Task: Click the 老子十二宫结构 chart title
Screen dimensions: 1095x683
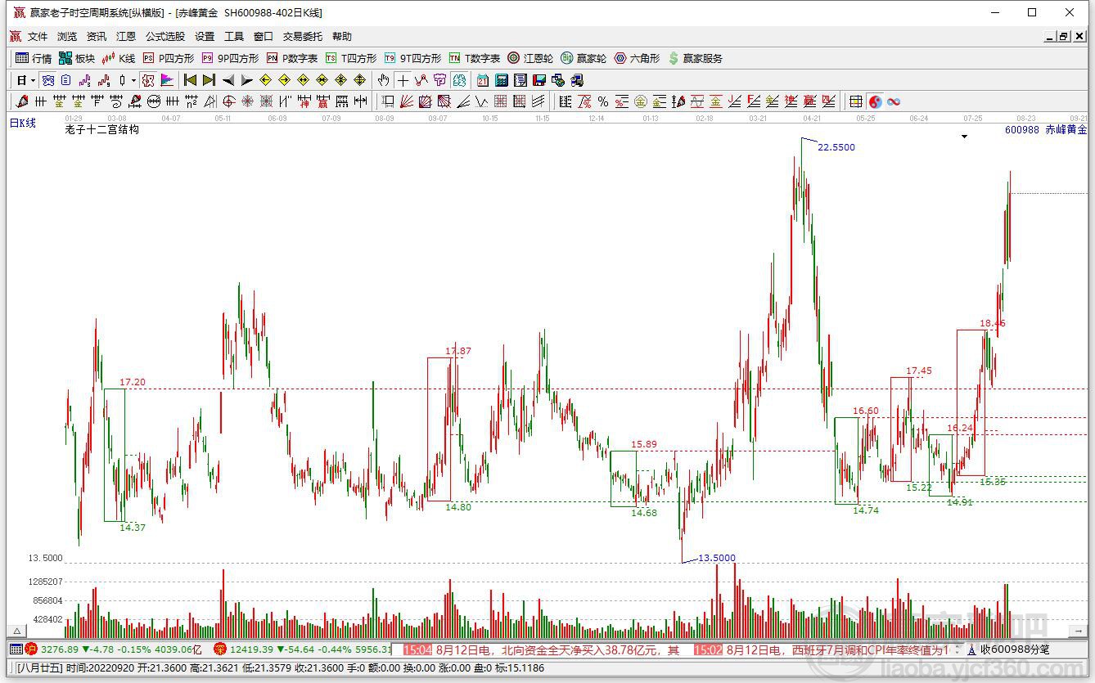Action: click(x=101, y=129)
